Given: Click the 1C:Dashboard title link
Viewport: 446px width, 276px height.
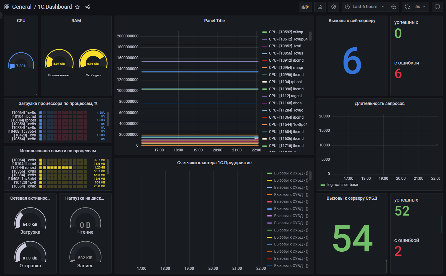Looking at the screenshot, I should click(x=55, y=7).
